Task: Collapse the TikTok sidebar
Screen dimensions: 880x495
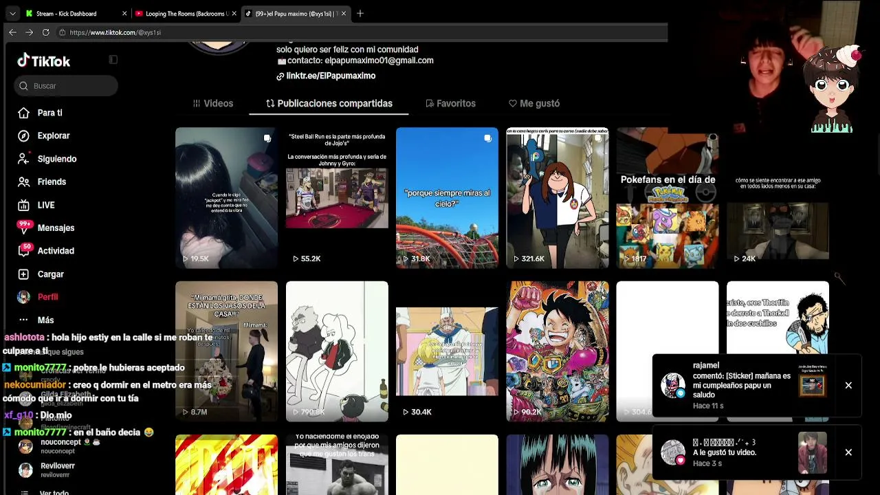Action: click(113, 60)
